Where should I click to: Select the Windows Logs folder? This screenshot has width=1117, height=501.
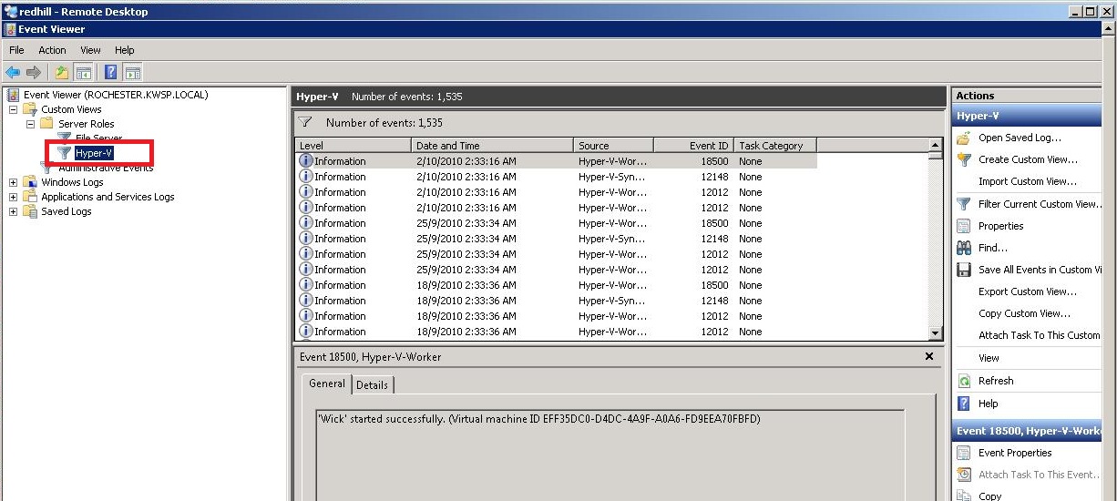(72, 182)
